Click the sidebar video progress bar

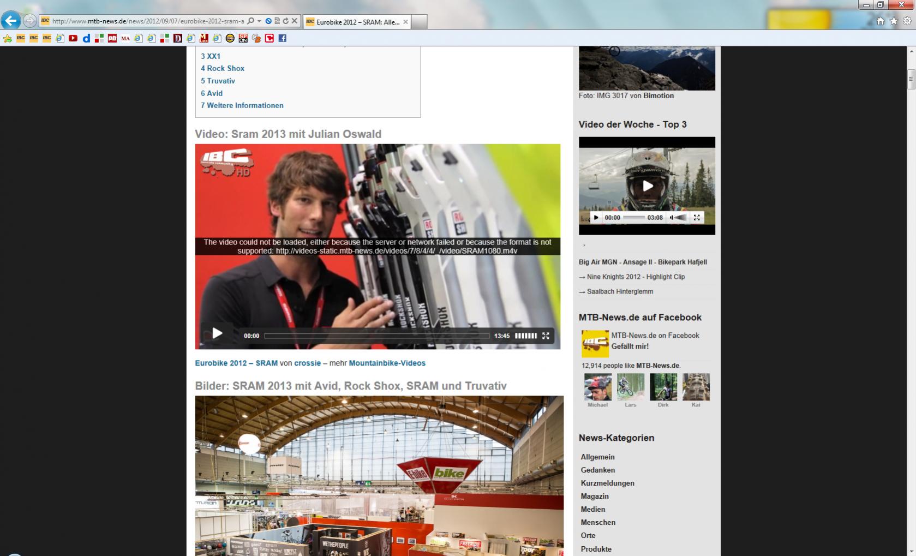tap(633, 217)
